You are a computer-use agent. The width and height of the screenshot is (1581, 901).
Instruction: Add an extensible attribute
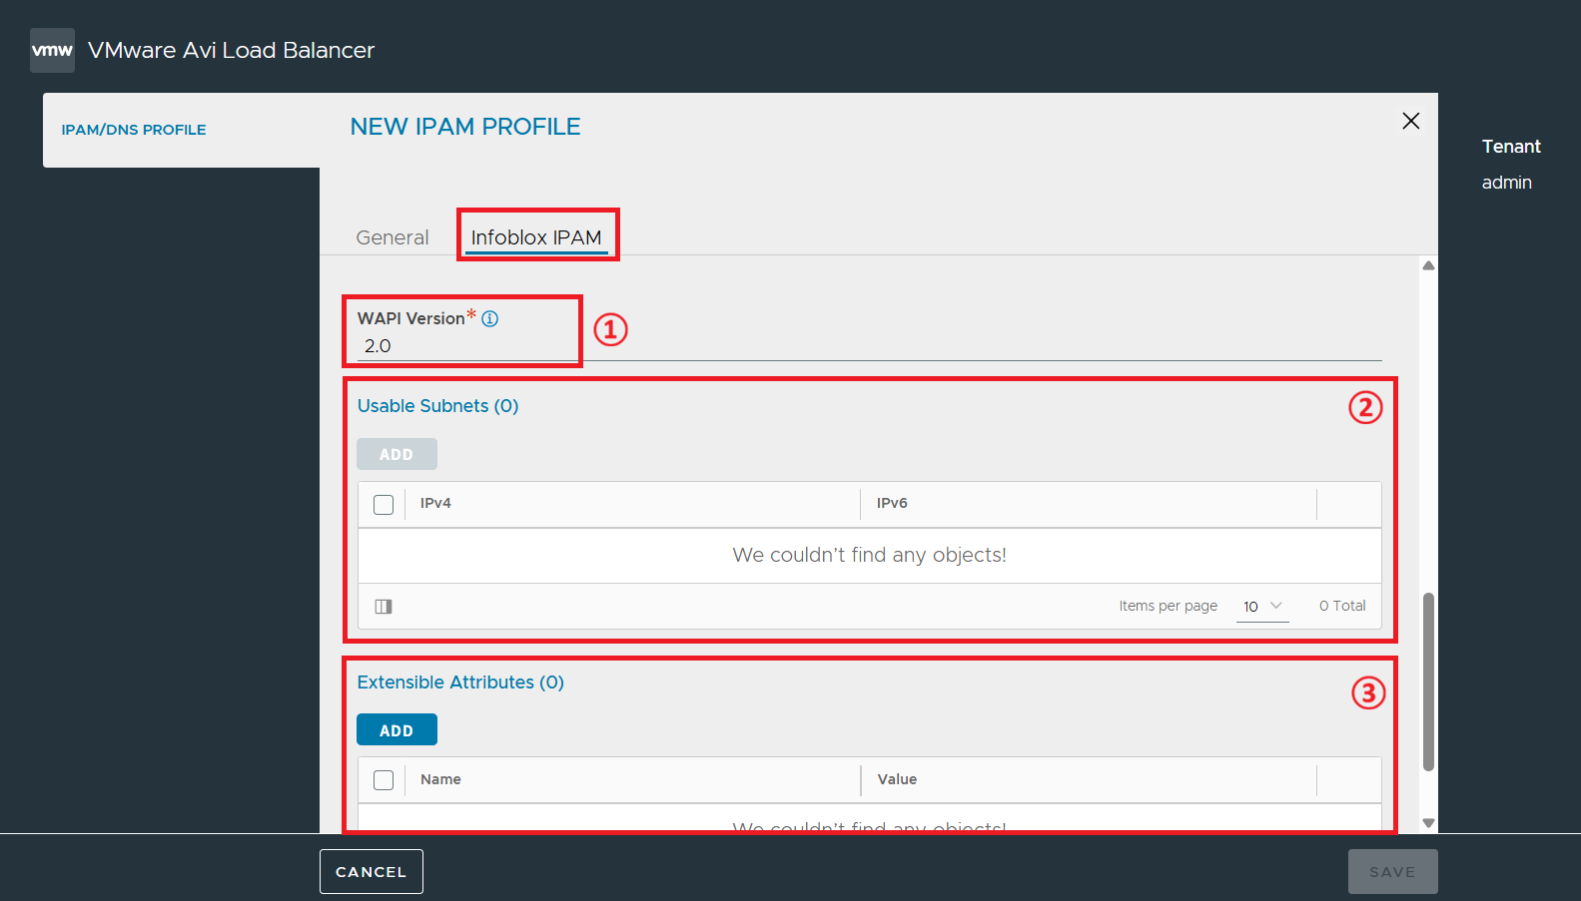click(396, 730)
